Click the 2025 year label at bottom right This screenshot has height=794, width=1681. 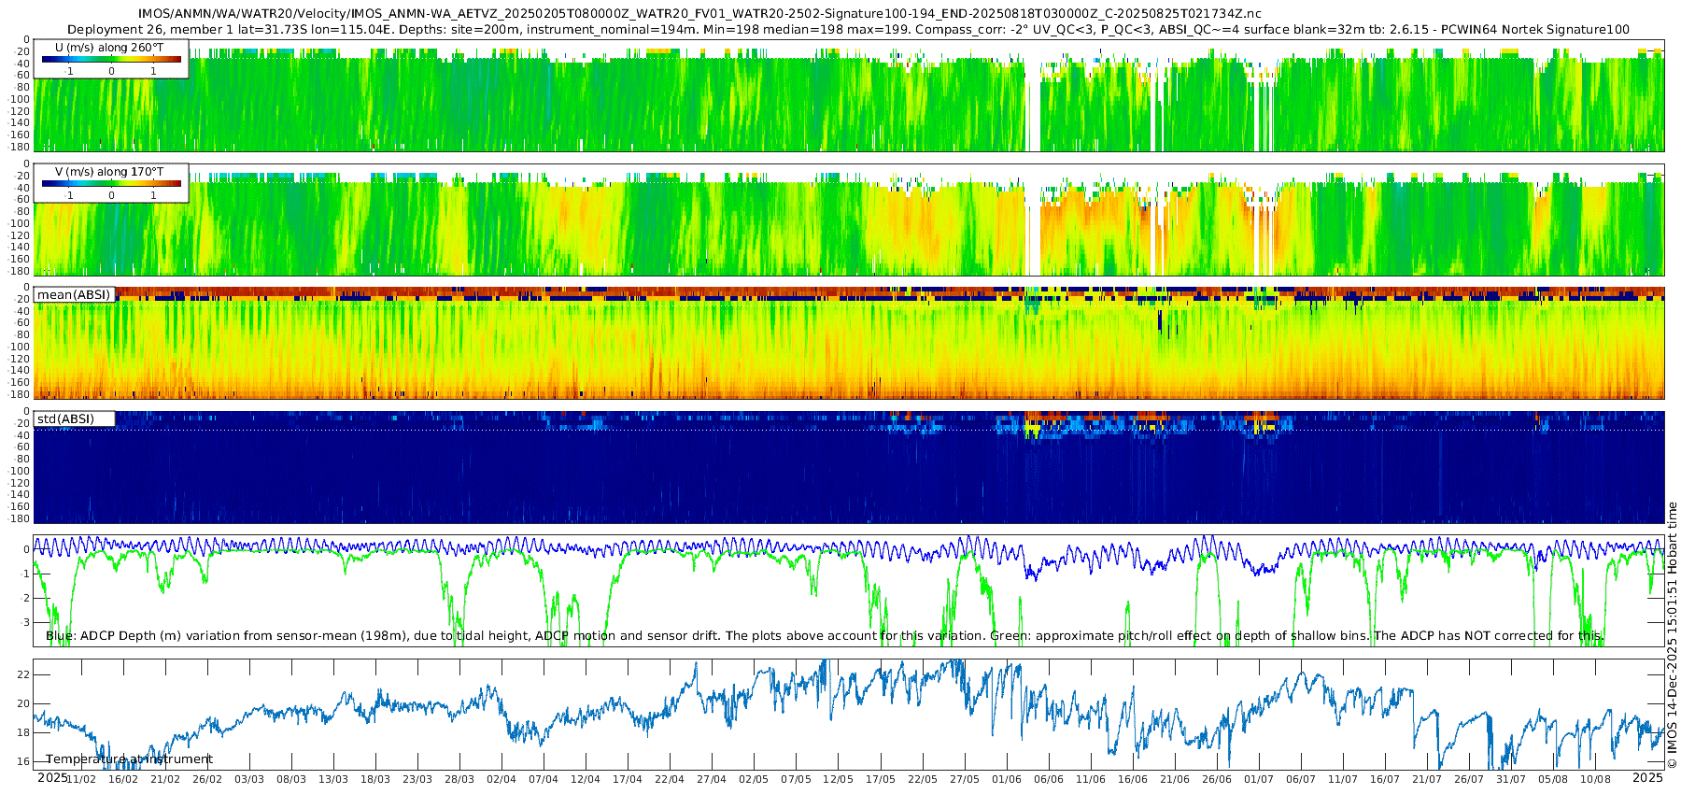[1647, 777]
